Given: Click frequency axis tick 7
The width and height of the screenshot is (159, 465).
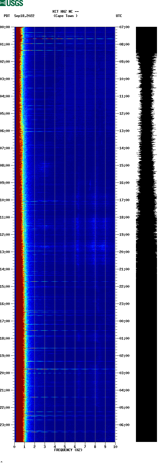Looking at the screenshot, I should click(85, 447).
